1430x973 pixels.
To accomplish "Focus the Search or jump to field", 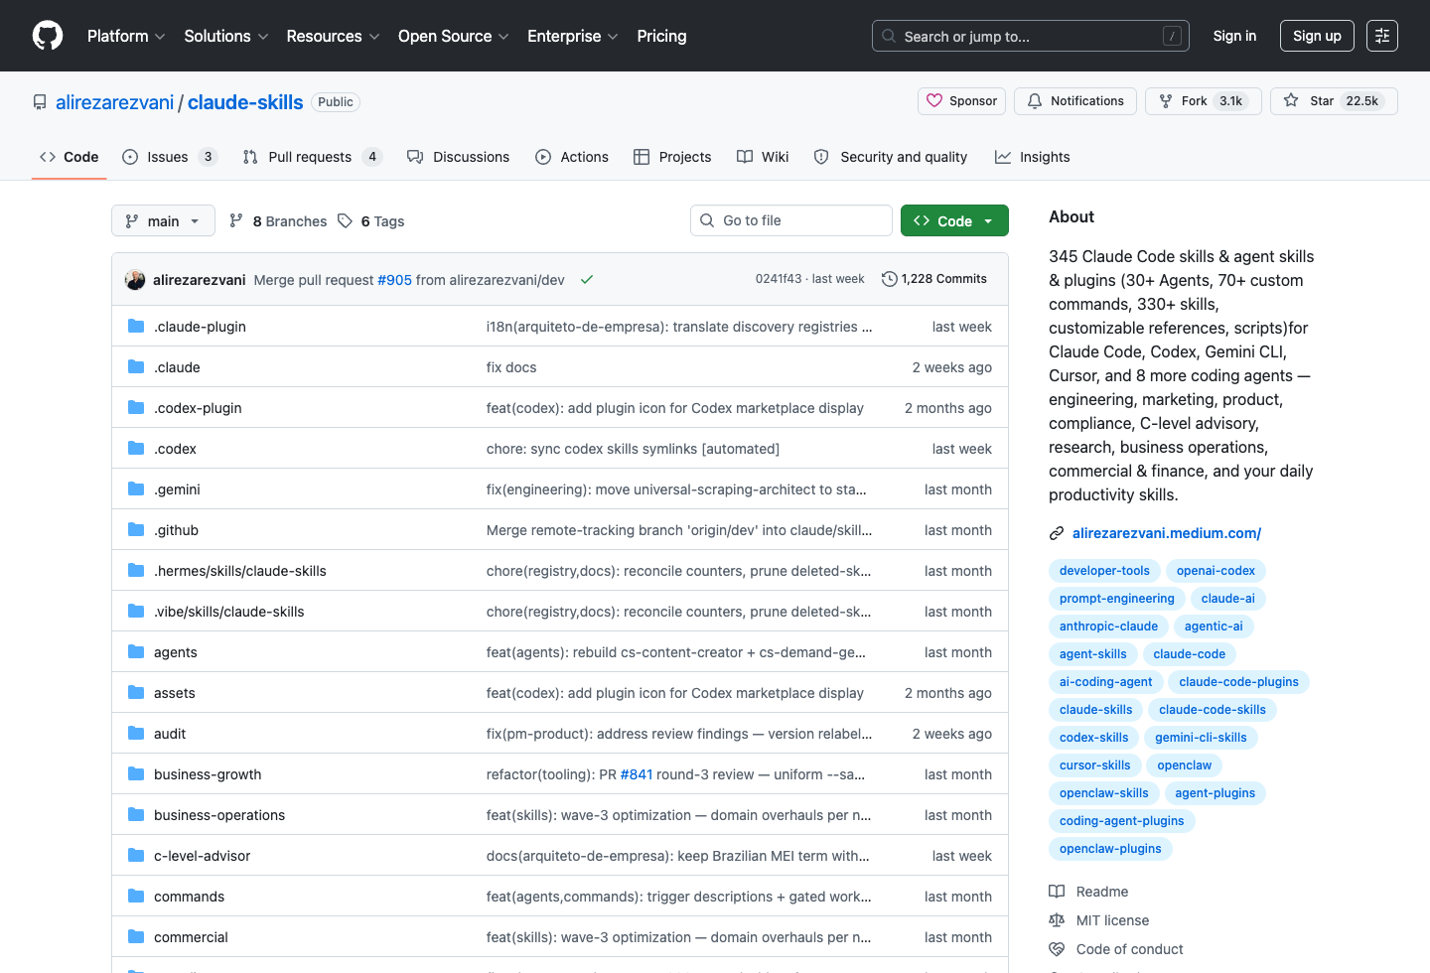I will tap(1031, 36).
